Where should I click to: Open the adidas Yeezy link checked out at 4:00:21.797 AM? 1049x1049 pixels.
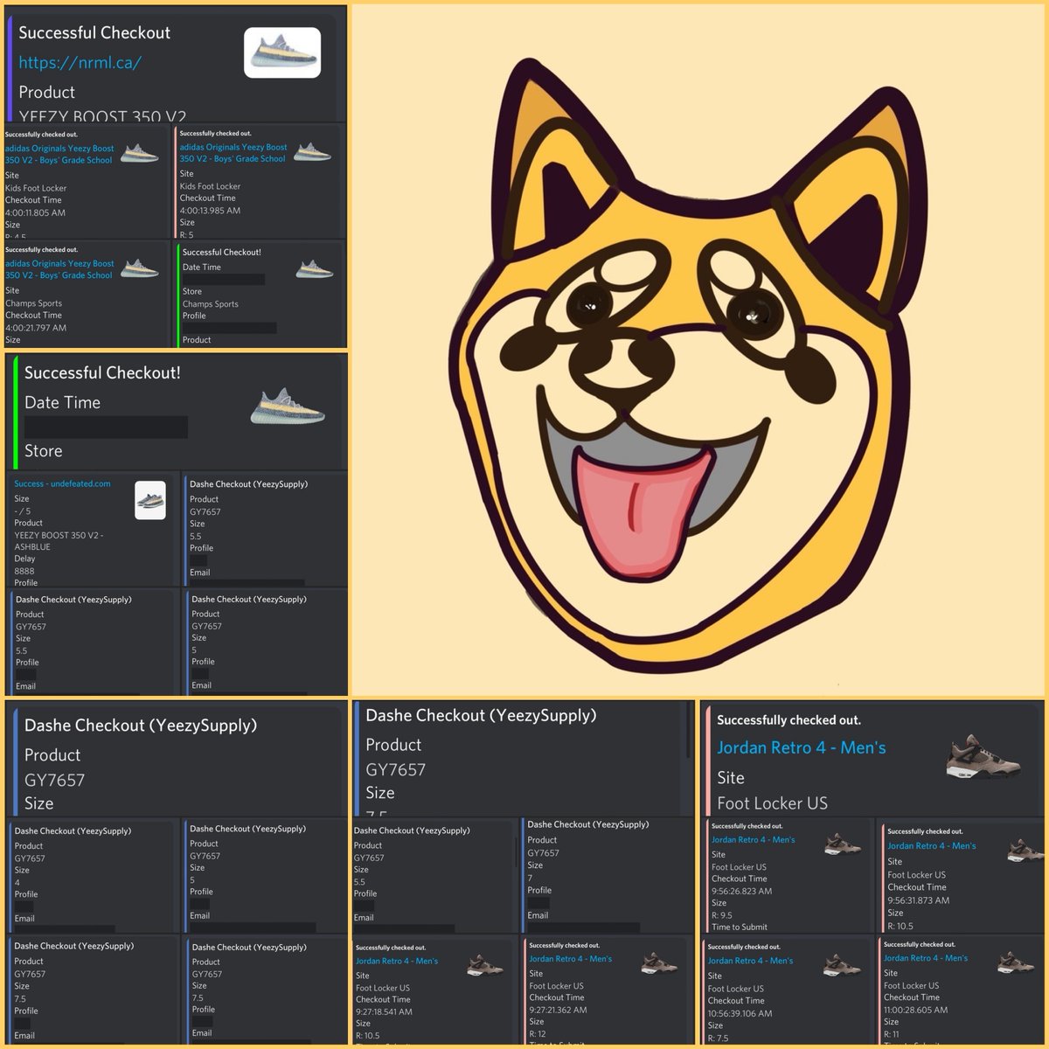59,269
